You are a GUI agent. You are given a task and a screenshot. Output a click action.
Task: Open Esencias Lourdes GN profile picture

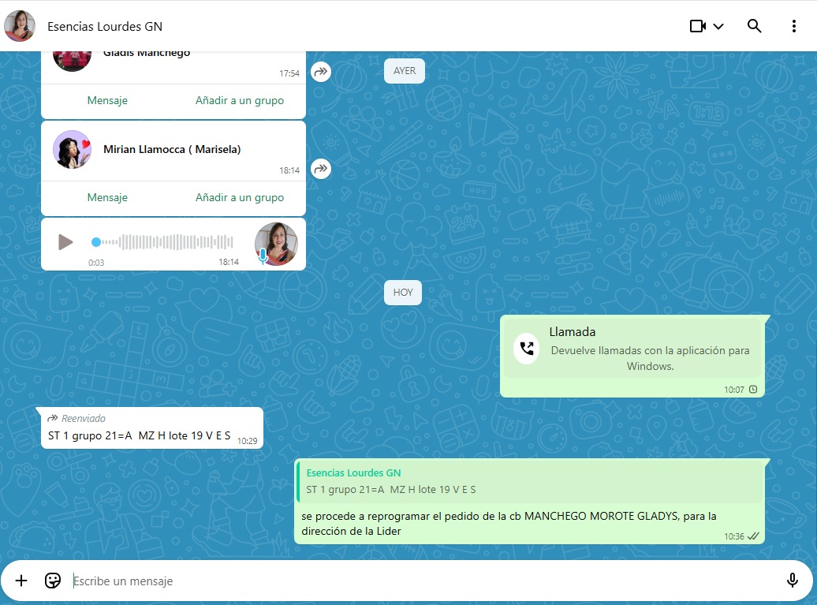(x=20, y=26)
